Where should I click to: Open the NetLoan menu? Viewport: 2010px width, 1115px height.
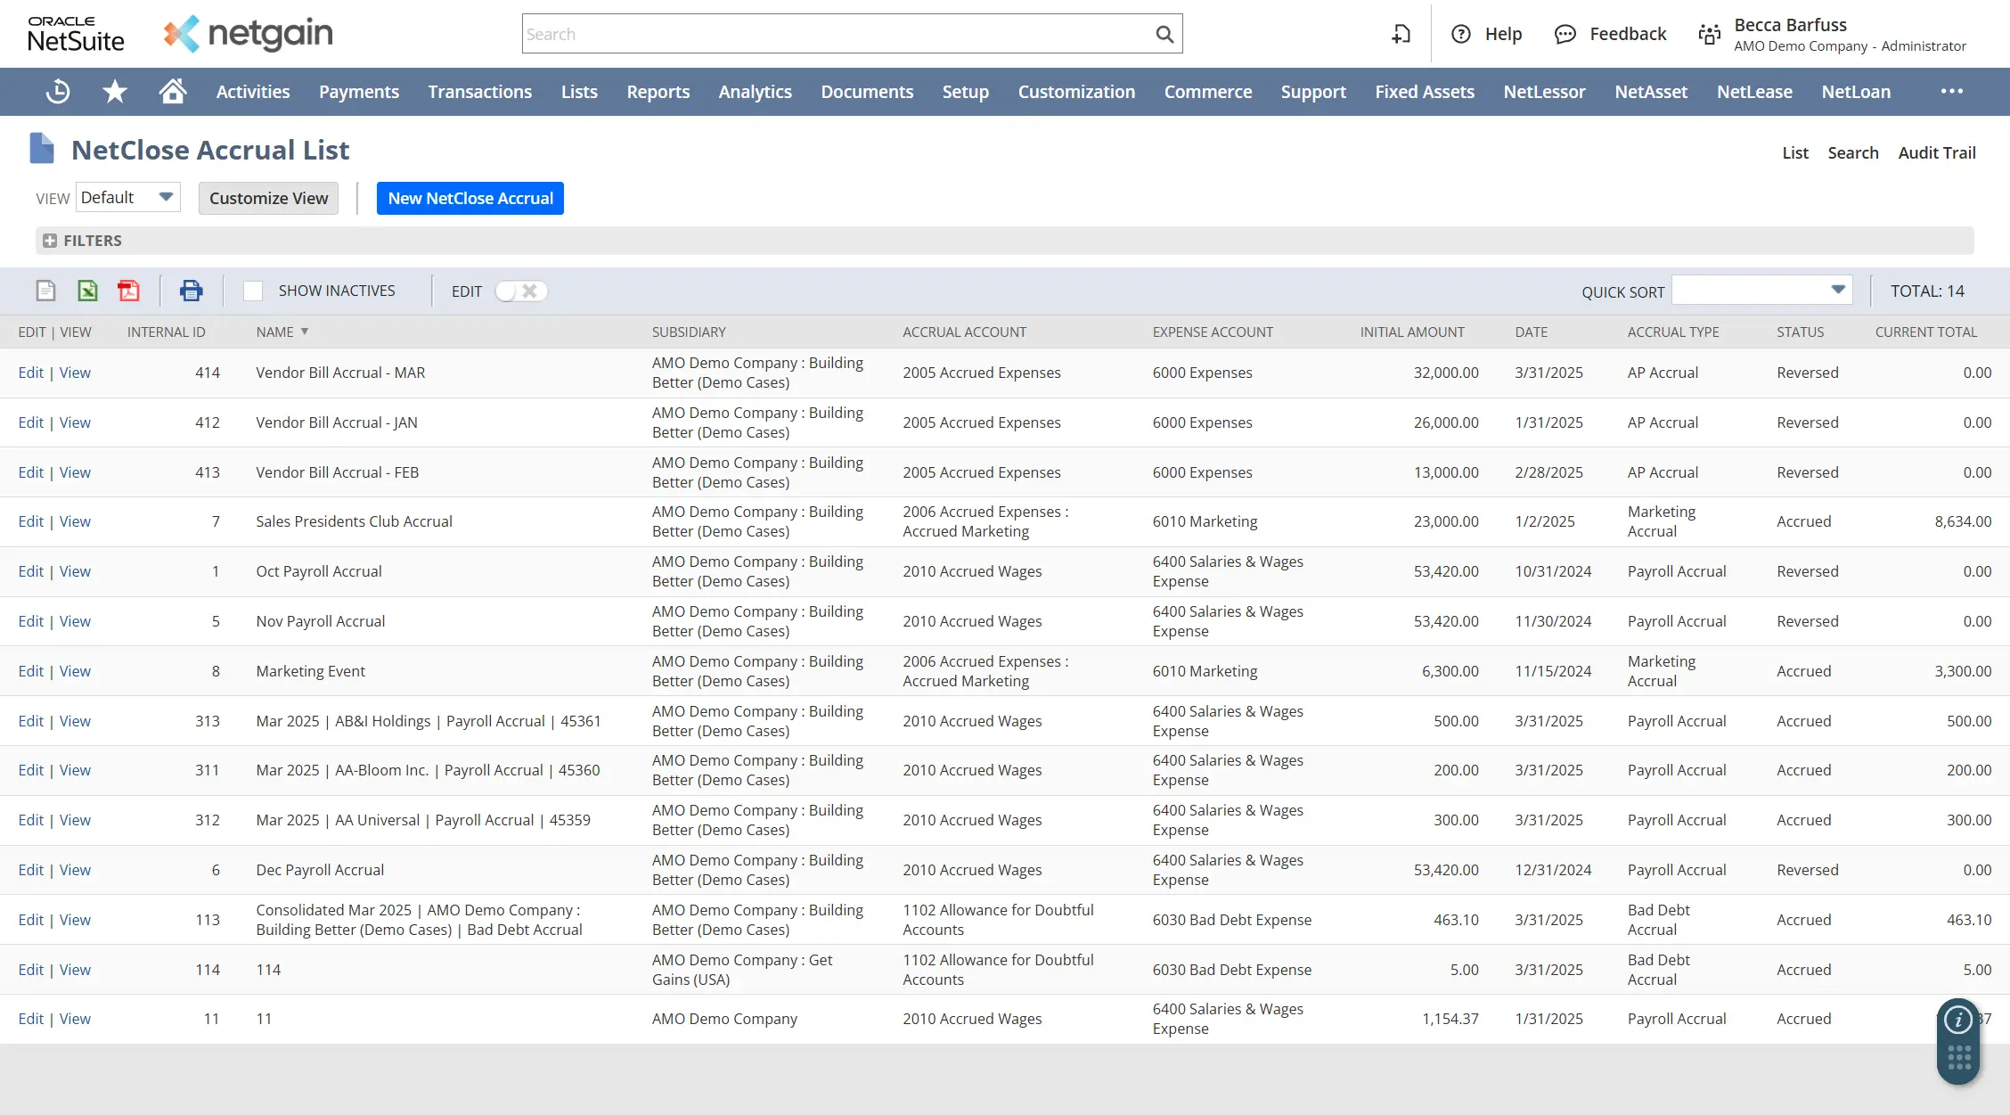tap(1855, 92)
